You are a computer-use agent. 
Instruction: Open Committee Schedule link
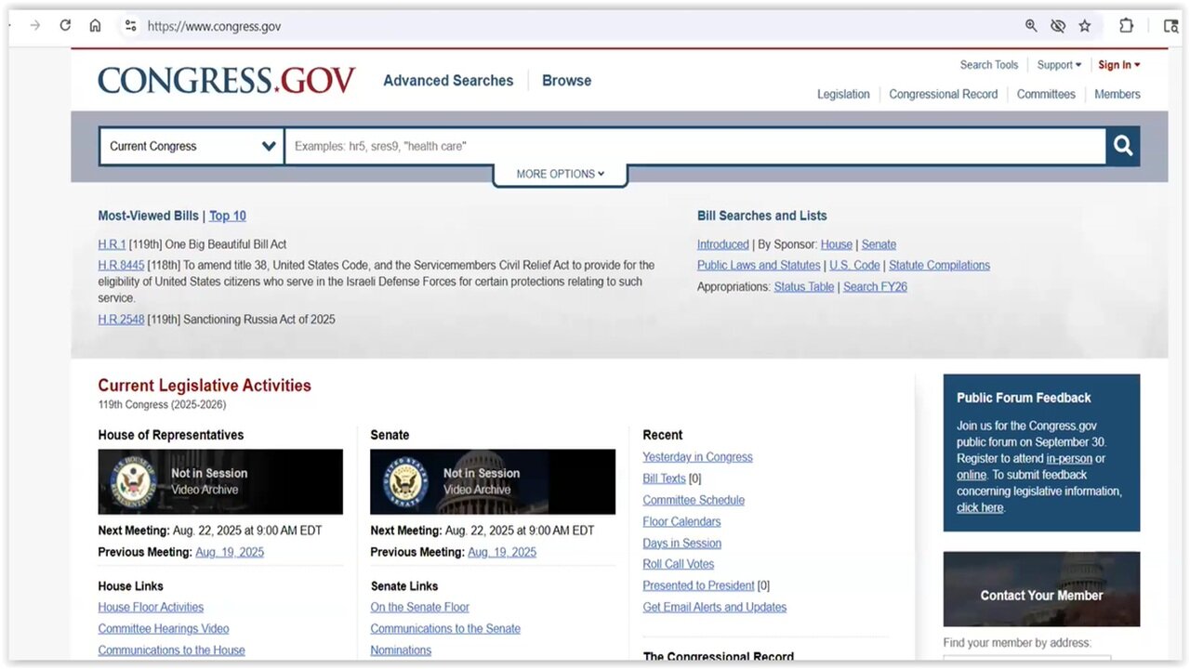pyautogui.click(x=694, y=500)
